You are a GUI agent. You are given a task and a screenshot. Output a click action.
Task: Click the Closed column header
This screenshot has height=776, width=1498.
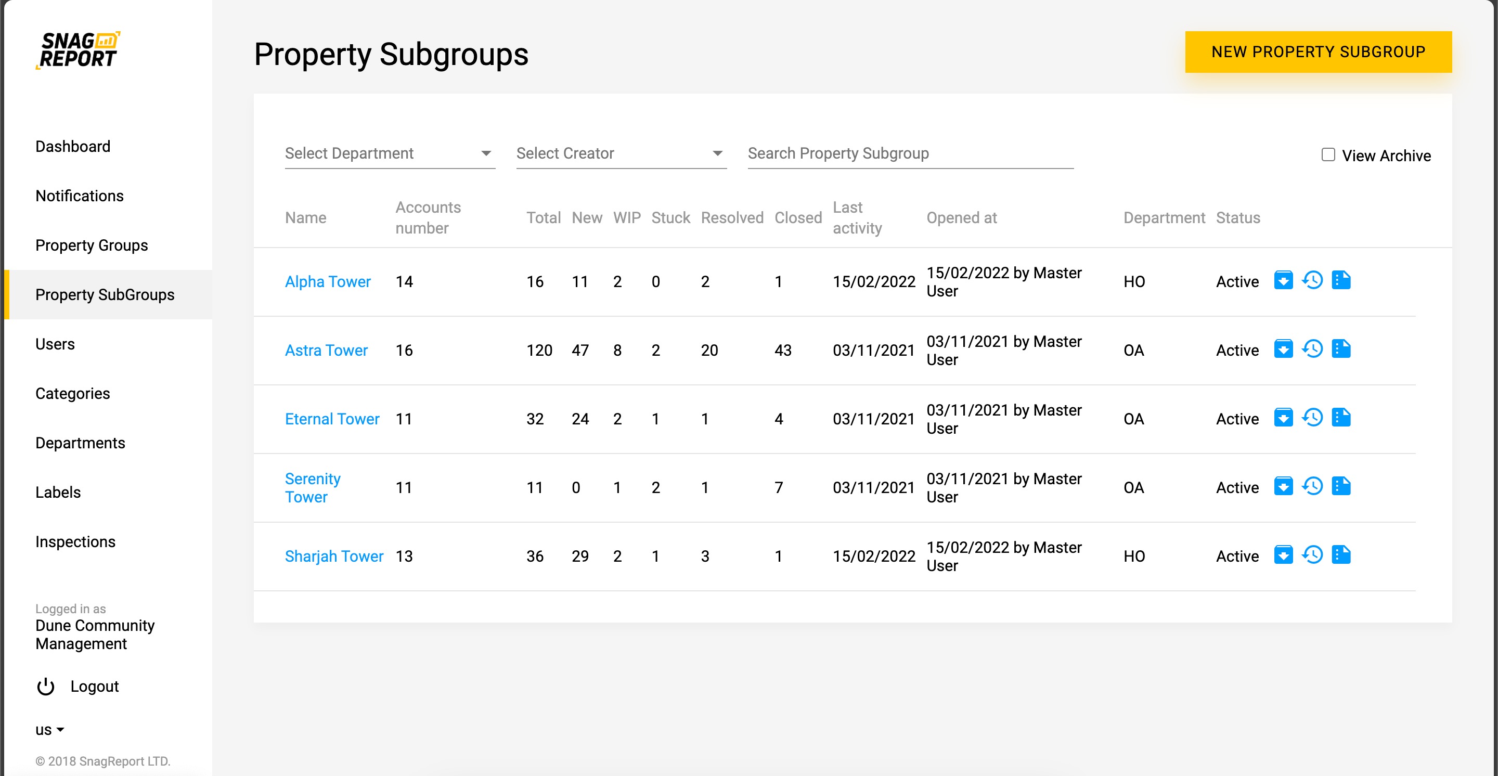coord(798,217)
